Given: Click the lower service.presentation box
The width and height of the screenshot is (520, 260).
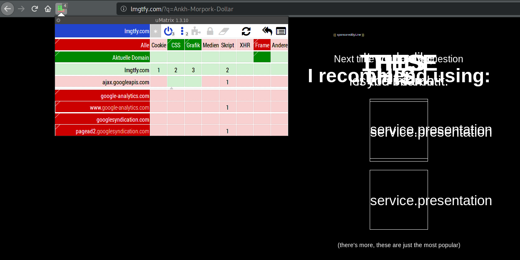Looking at the screenshot, I should (399, 199).
